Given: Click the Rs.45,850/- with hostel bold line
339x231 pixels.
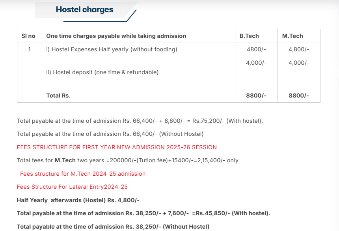Looking at the screenshot, I should click(143, 213).
